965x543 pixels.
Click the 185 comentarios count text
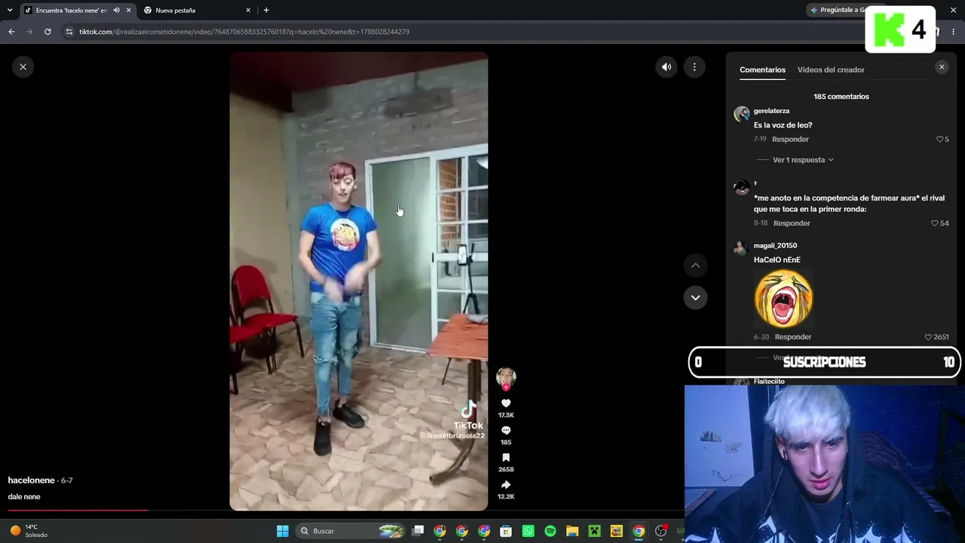click(x=841, y=97)
